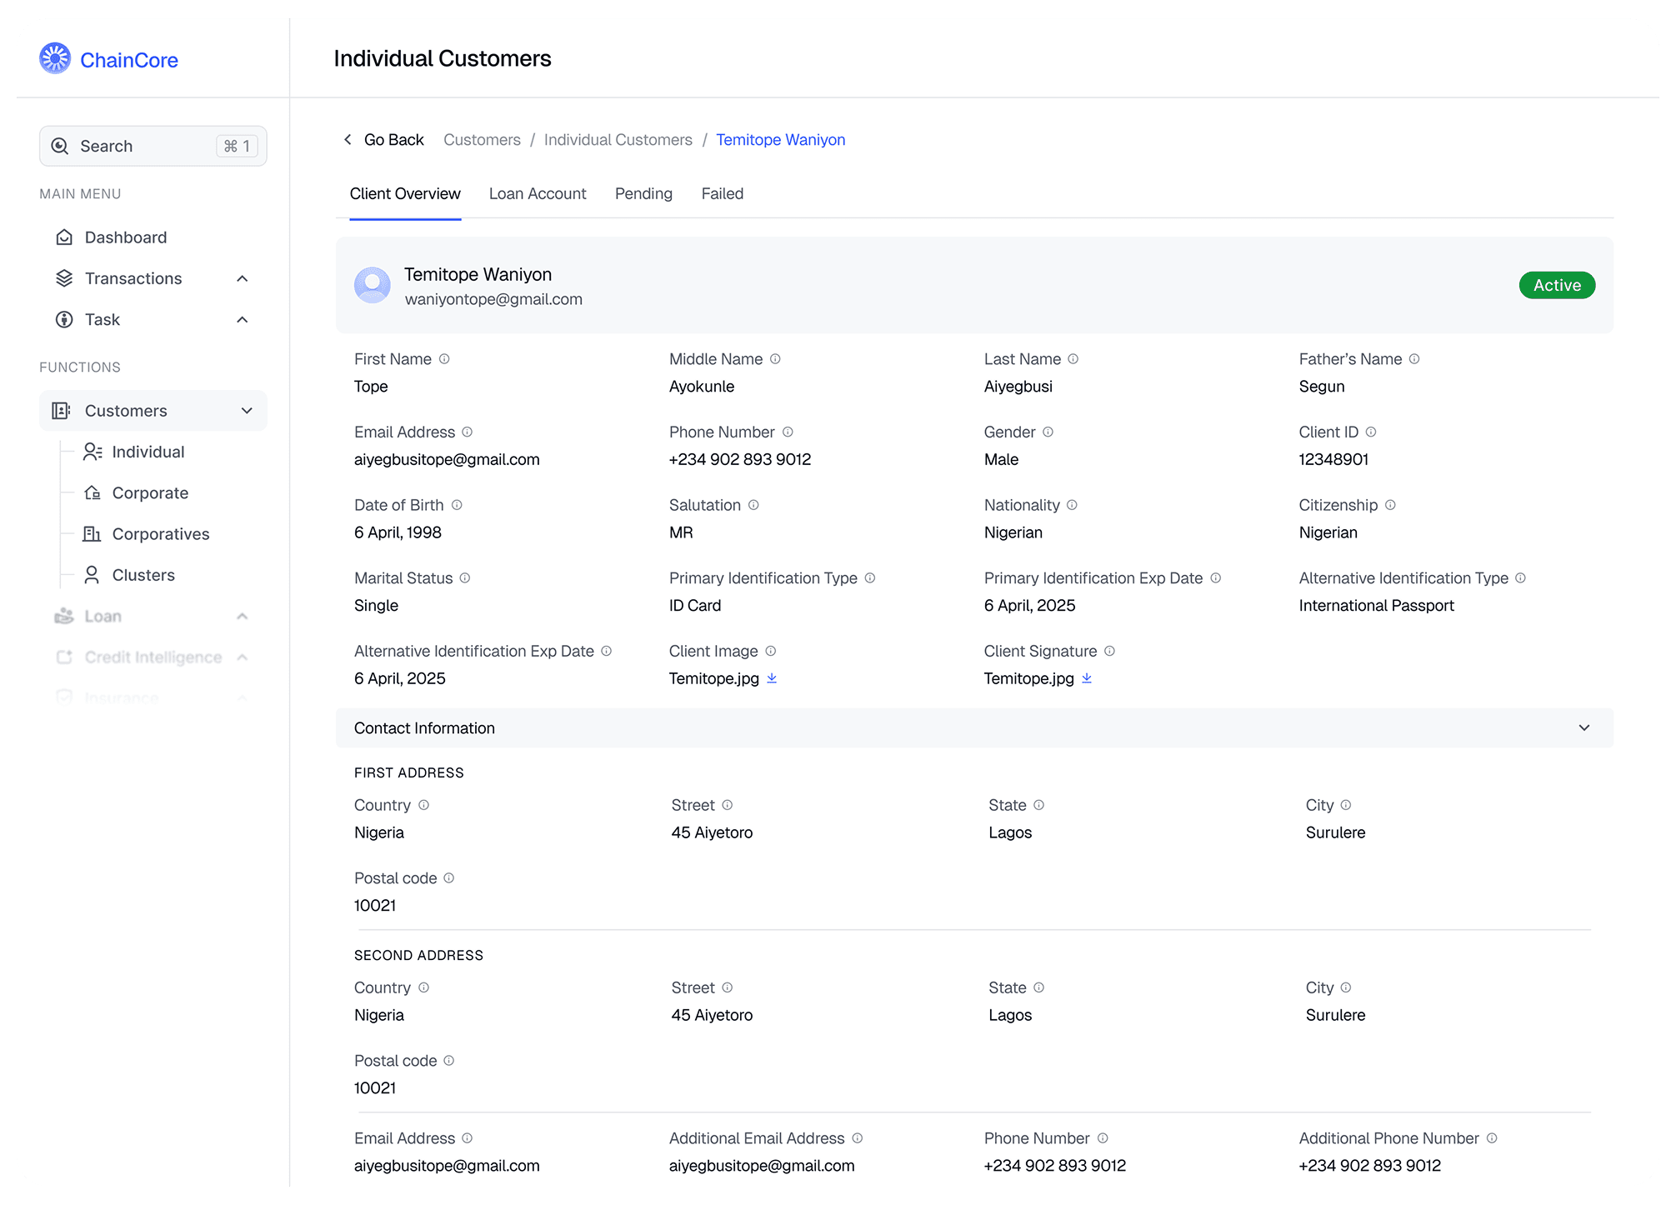
Task: Switch to the Loan Account tab
Action: (538, 193)
